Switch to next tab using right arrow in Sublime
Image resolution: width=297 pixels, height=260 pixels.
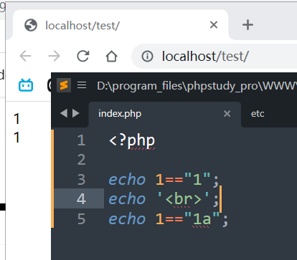click(76, 113)
